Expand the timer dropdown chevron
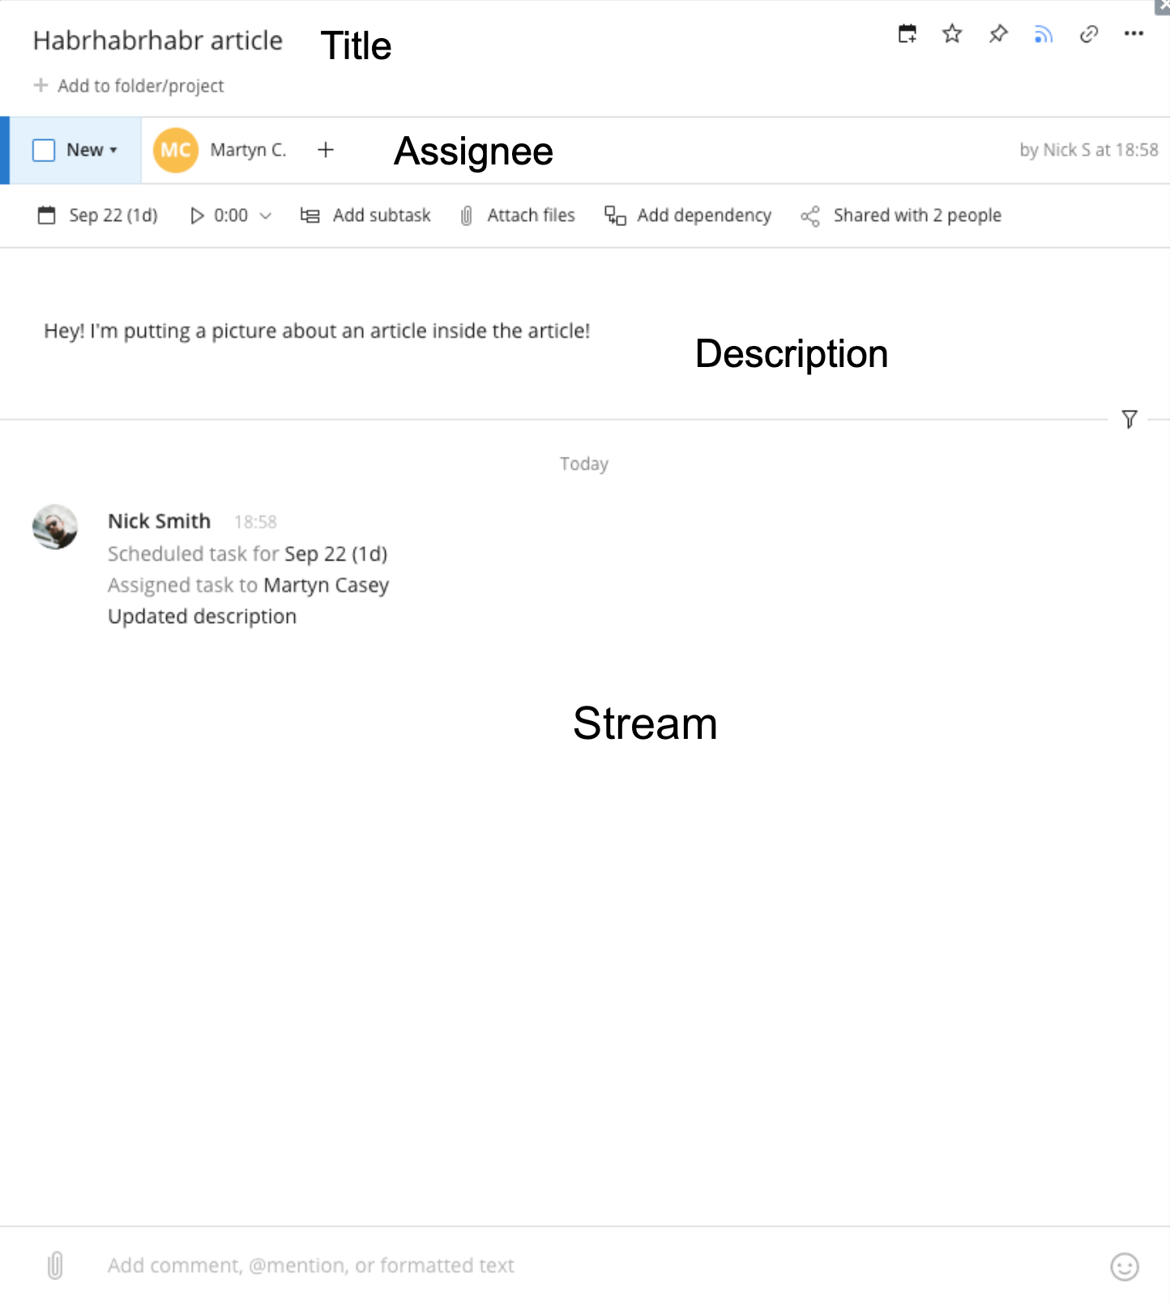Viewport: 1170px width, 1306px height. coord(265,216)
